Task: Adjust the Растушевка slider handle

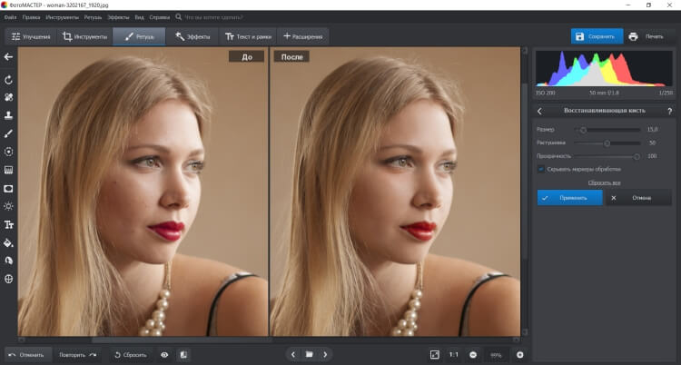Action: pyautogui.click(x=607, y=143)
